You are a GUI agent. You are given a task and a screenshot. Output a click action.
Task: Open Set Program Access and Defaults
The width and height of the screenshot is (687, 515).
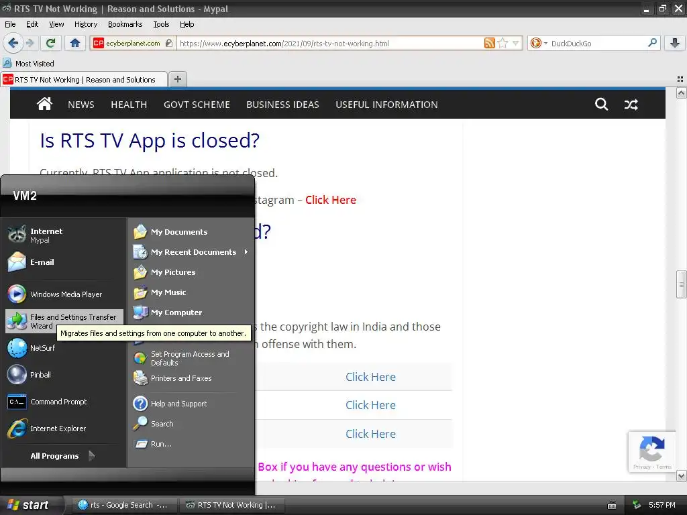[x=191, y=358]
